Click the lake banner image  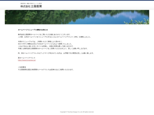tap(77, 17)
